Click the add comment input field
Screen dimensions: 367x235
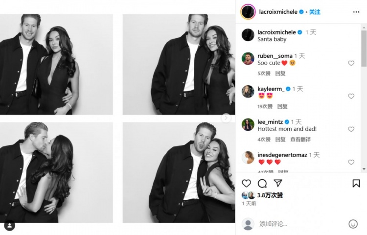point(298,224)
